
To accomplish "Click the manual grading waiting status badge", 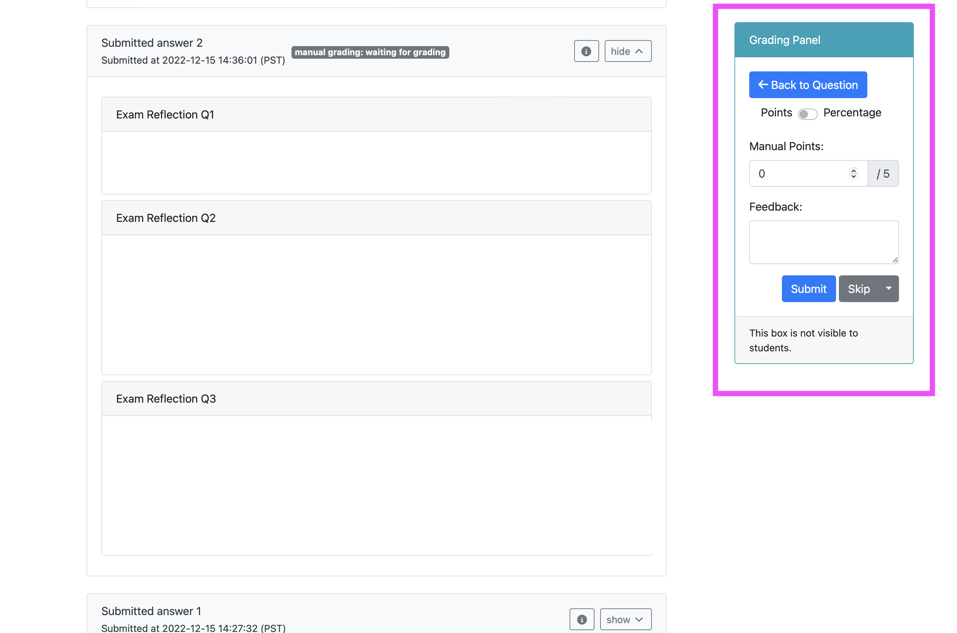I will tap(370, 52).
